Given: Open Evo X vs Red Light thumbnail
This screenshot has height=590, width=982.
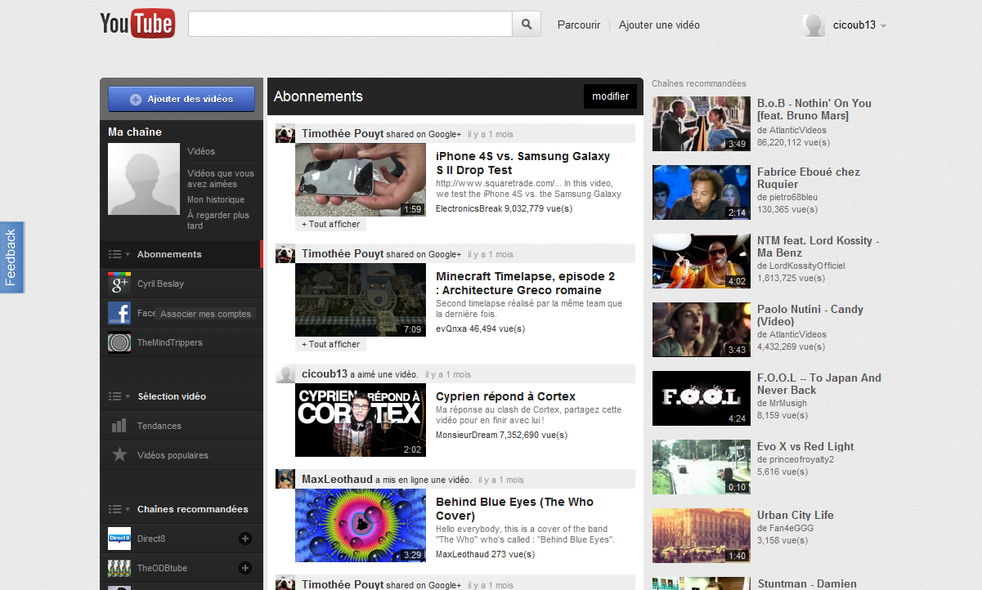Looking at the screenshot, I should point(702,467).
